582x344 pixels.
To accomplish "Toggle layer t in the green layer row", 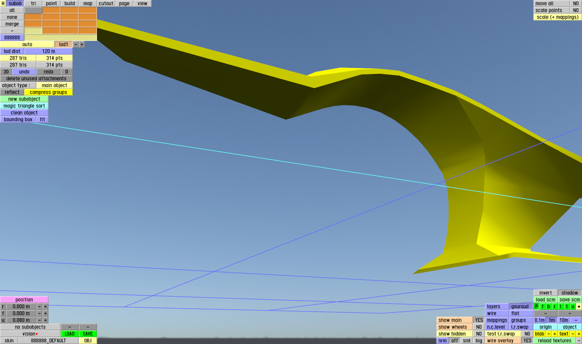I will coord(567,306).
